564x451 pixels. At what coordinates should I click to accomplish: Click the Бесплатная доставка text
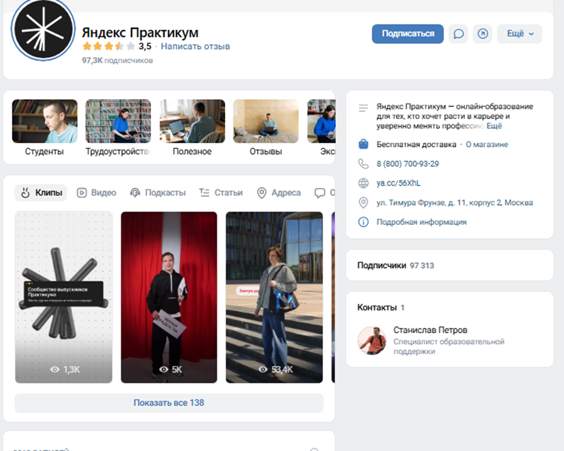pos(416,144)
